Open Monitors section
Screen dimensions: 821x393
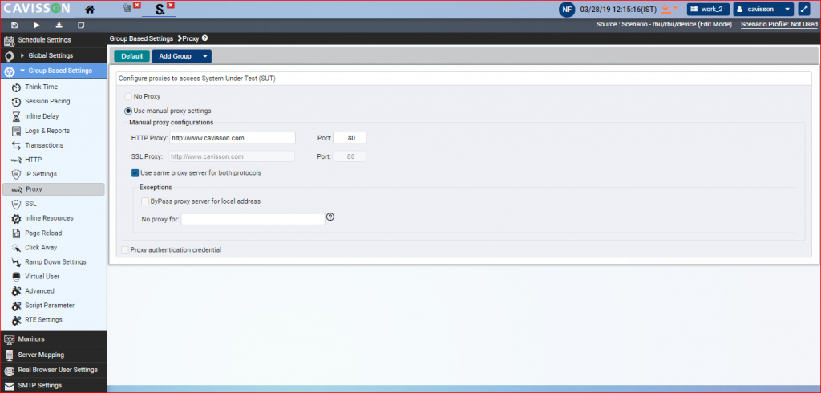click(x=54, y=339)
